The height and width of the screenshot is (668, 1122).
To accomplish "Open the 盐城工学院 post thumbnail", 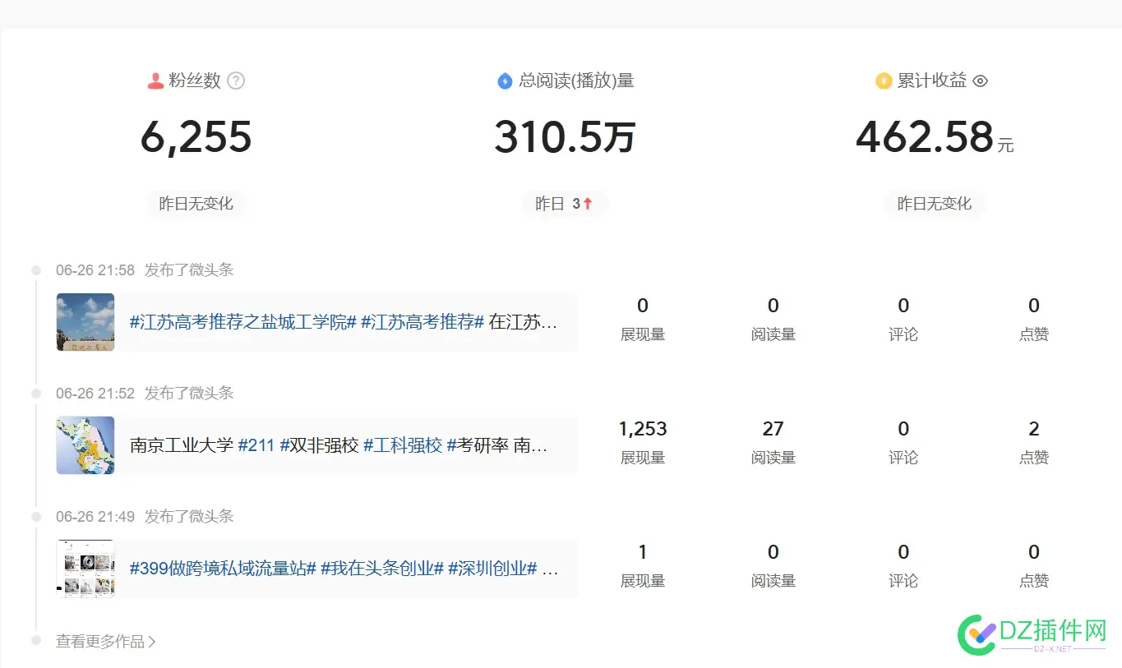I will [85, 322].
